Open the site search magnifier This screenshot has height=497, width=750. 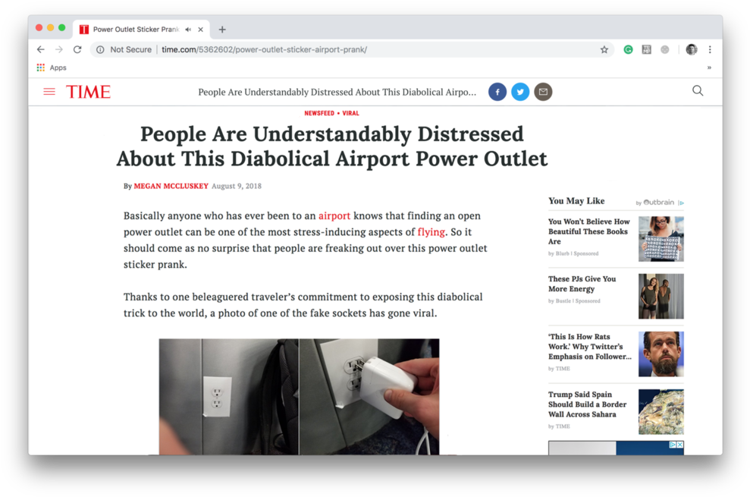point(698,90)
